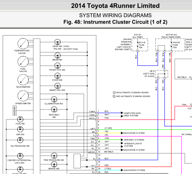
Task: Click the 'WARNING SYSTEMS' label
Action: coord(134,140)
